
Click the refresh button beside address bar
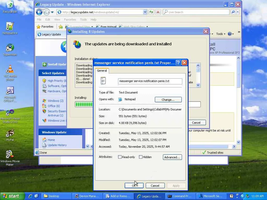(x=151, y=12)
